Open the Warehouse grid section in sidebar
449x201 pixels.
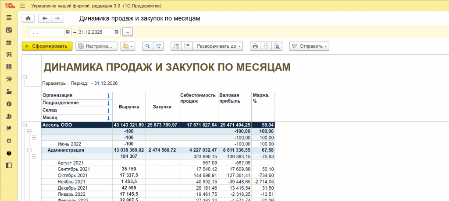(x=9, y=67)
